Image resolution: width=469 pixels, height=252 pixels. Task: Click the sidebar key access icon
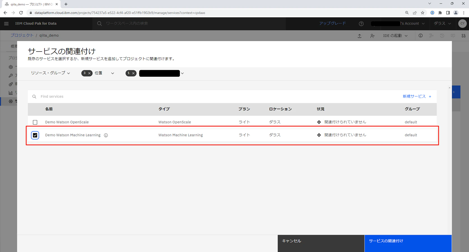tap(11, 76)
